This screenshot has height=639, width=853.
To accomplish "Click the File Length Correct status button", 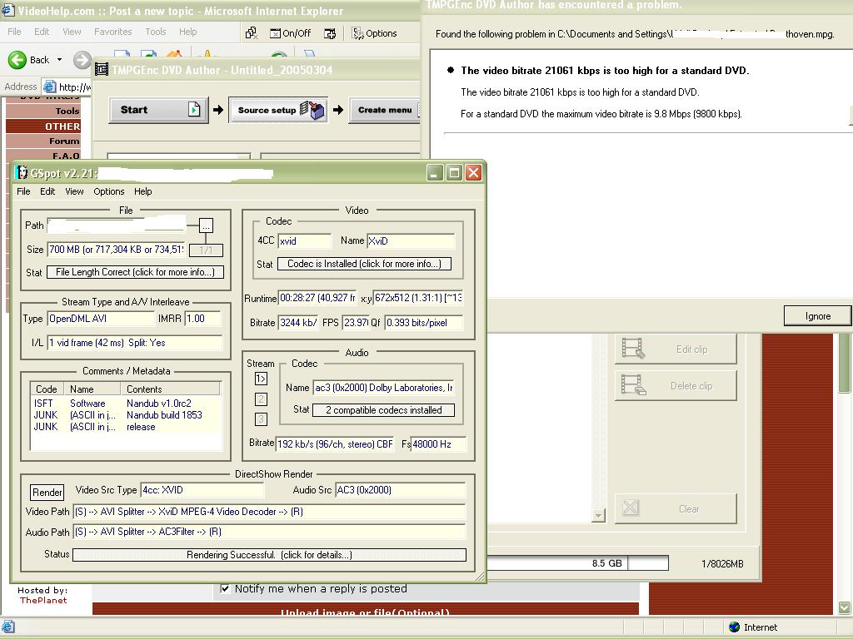I will pyautogui.click(x=136, y=272).
